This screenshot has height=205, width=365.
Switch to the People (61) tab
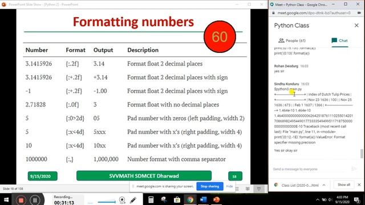click(292, 40)
